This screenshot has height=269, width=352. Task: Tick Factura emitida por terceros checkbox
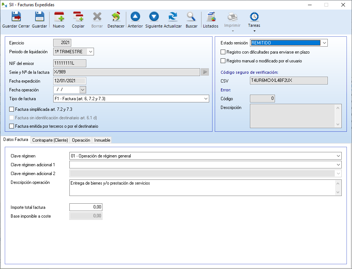12,126
